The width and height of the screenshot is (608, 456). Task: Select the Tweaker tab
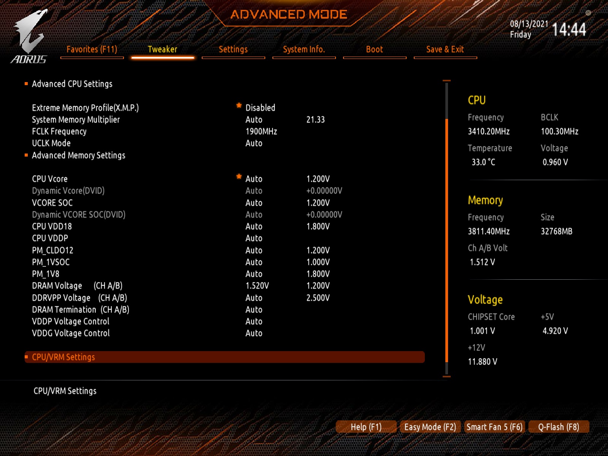pos(163,49)
